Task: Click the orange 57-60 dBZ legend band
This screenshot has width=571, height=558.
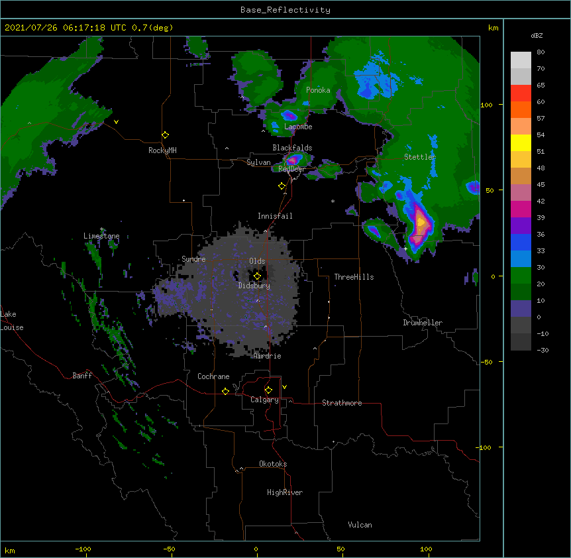Action: pos(521,109)
